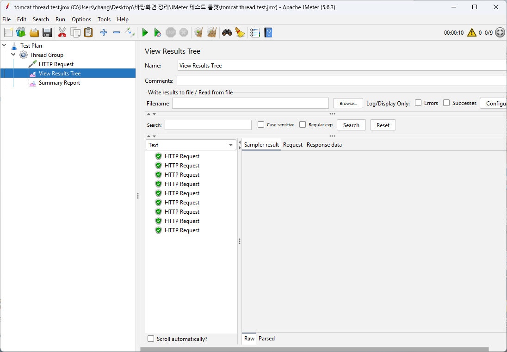The image size is (507, 352).
Task: Open the Options menu
Action: (x=81, y=19)
